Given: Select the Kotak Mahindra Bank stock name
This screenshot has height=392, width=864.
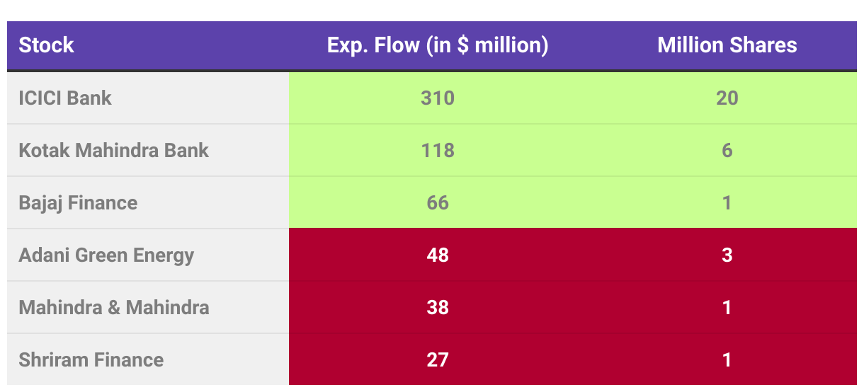Looking at the screenshot, I should [x=113, y=150].
